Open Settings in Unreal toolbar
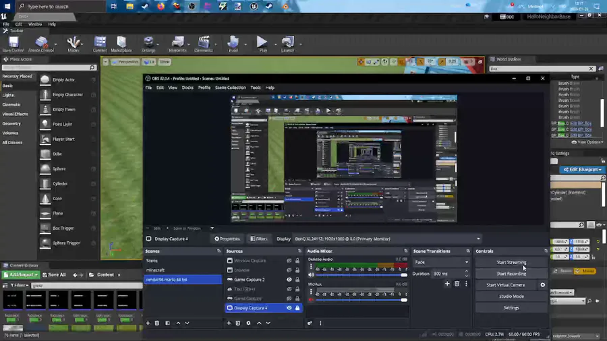 pos(148,44)
